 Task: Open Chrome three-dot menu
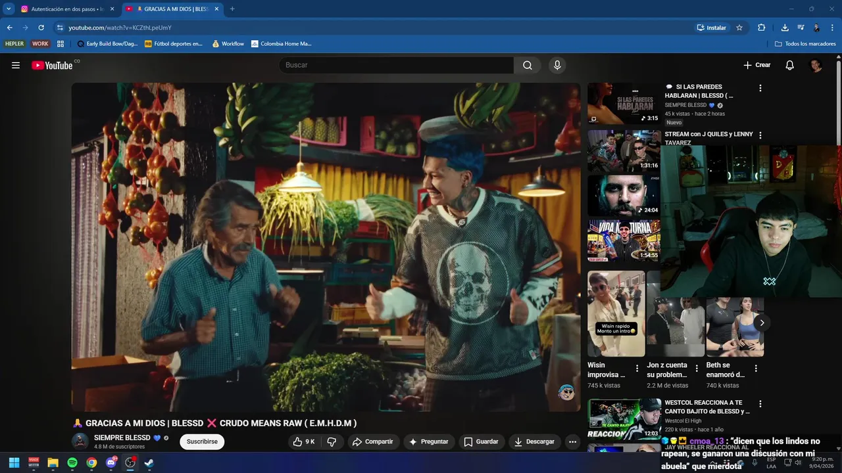pos(831,28)
